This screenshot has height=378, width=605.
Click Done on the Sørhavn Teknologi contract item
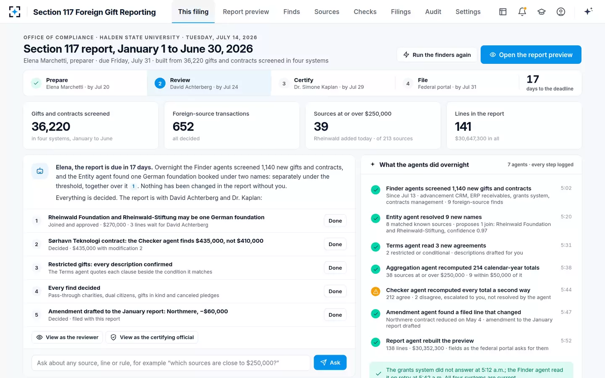335,244
